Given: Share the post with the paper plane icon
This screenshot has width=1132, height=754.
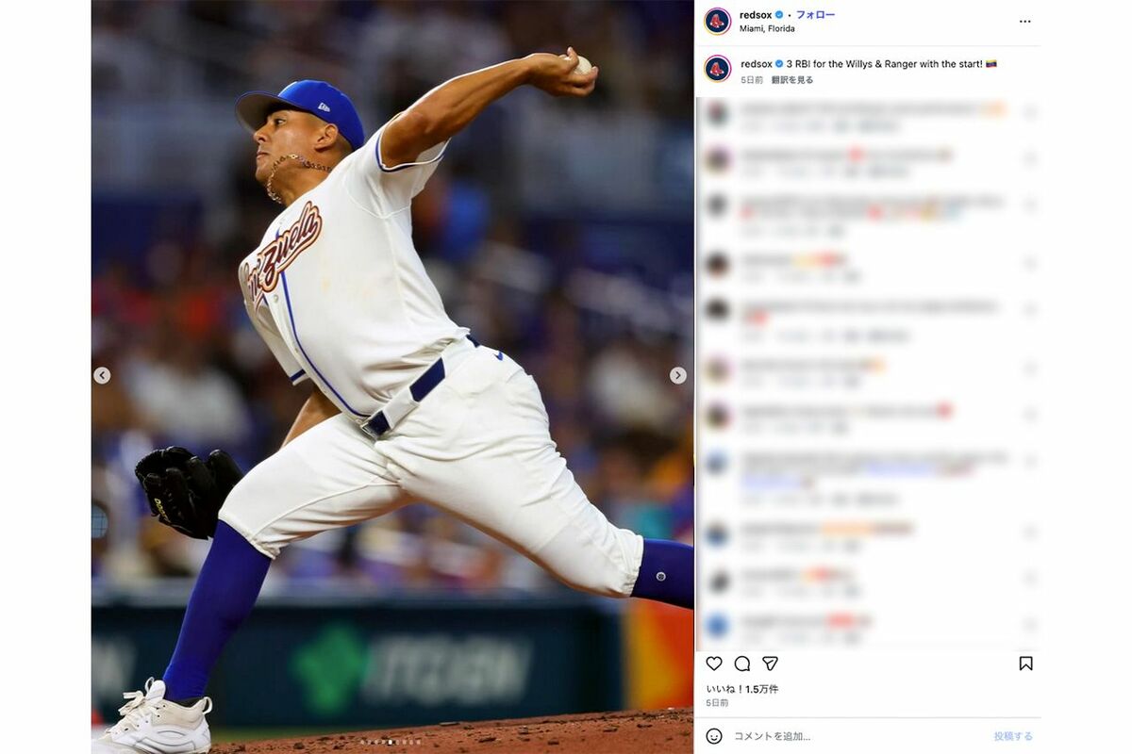Looking at the screenshot, I should click(x=770, y=664).
